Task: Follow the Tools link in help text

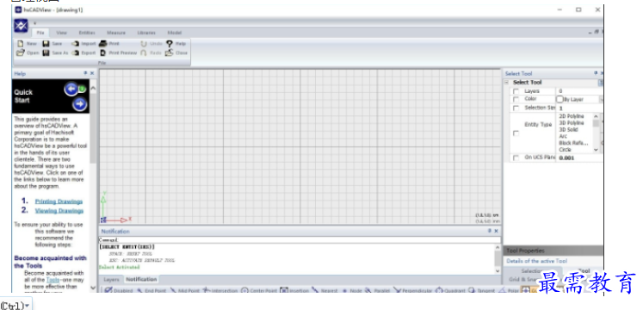Action: tap(53, 280)
